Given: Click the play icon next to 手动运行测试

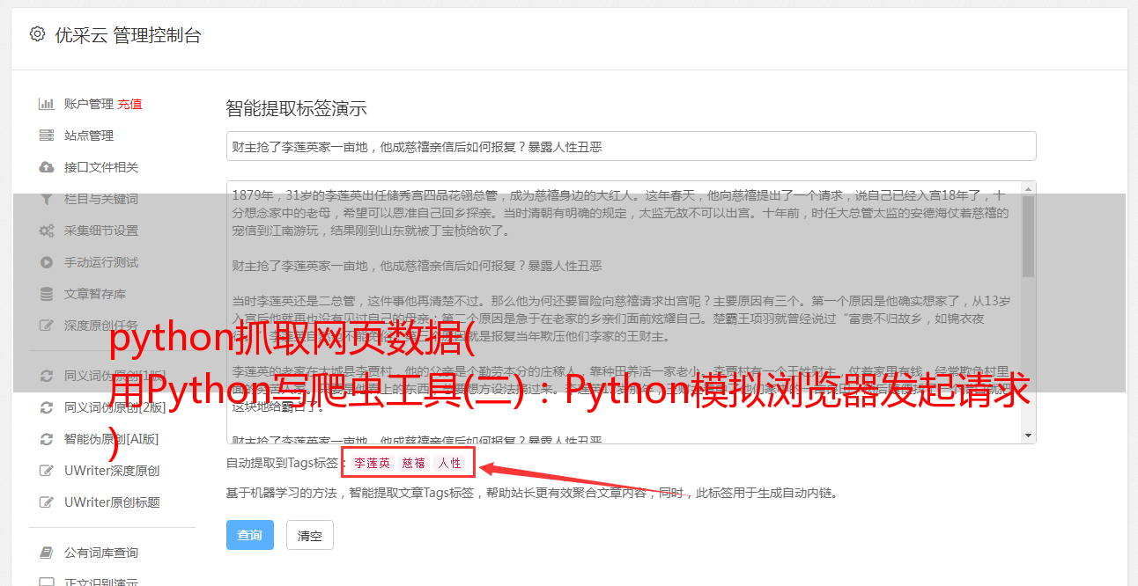Looking at the screenshot, I should [47, 262].
